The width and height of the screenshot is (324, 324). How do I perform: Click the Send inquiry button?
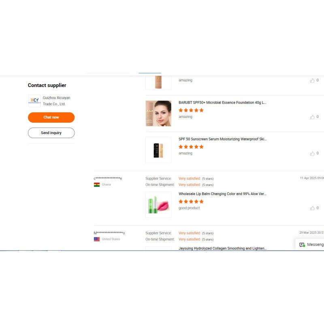click(51, 133)
